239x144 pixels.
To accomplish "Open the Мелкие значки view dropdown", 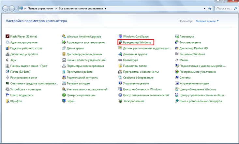I will coord(207,21).
